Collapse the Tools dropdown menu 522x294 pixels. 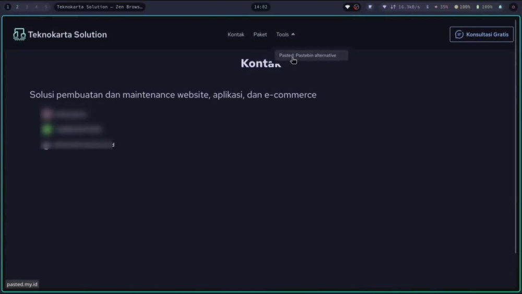286,34
